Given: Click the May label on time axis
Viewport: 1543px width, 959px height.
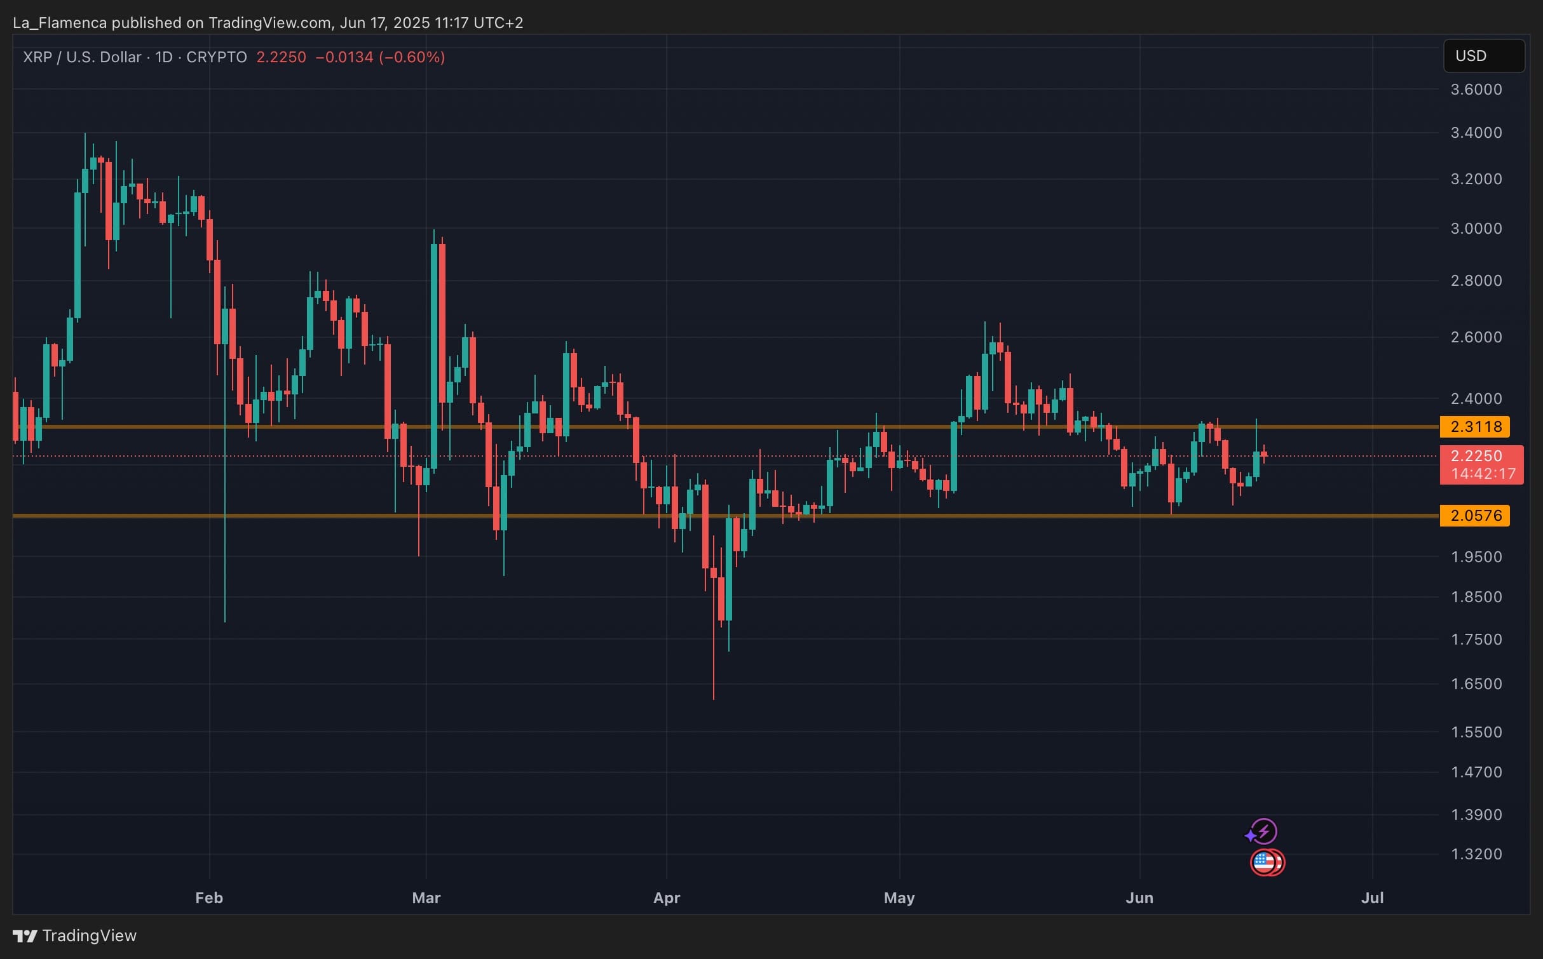Looking at the screenshot, I should [899, 897].
